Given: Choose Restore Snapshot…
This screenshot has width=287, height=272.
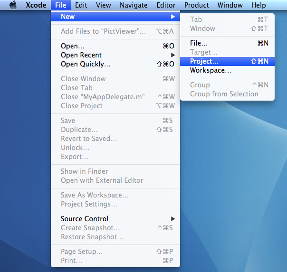Looking at the screenshot, I should (x=115, y=237).
